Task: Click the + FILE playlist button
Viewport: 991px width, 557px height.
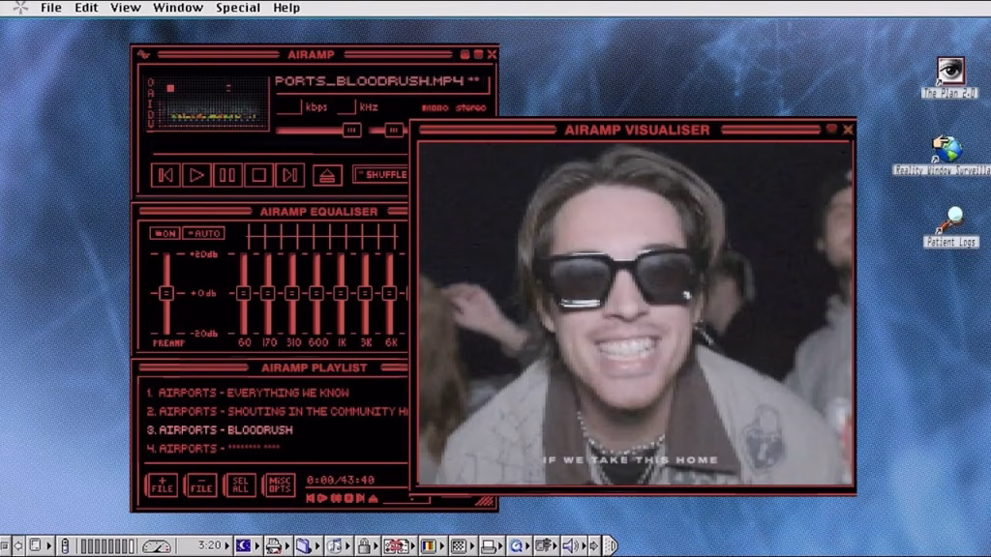Action: 162,484
